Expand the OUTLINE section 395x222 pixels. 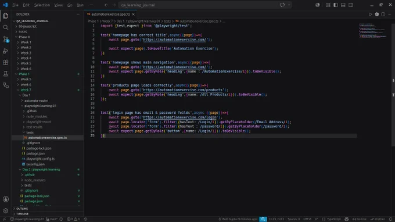tap(48, 209)
